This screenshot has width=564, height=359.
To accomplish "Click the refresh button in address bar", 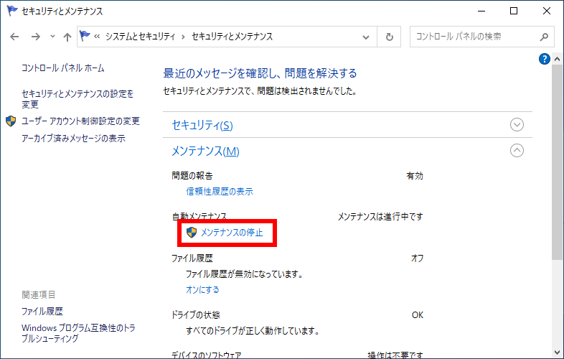I will [x=390, y=37].
